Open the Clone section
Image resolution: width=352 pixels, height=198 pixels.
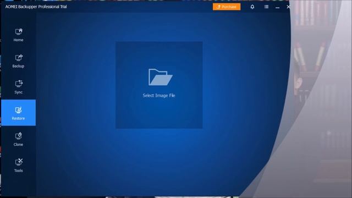(18, 139)
